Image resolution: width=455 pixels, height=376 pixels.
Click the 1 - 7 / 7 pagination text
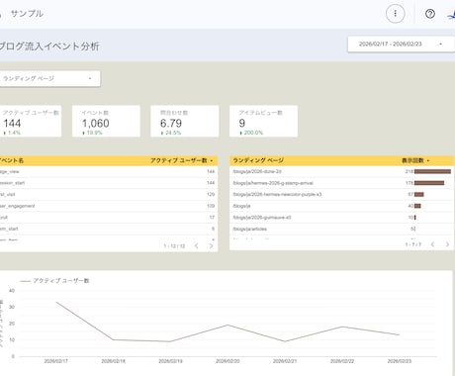(x=413, y=244)
